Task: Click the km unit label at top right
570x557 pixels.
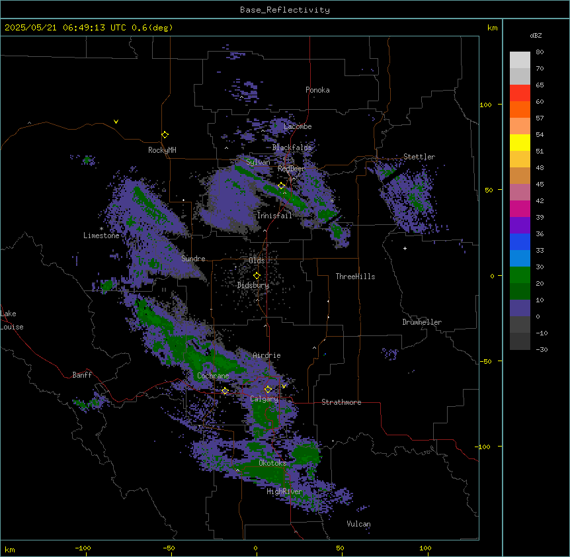Action: pyautogui.click(x=493, y=28)
